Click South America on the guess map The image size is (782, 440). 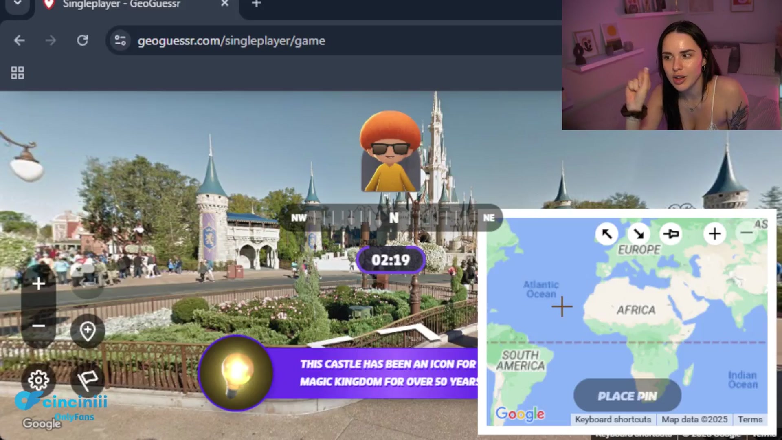click(x=521, y=361)
